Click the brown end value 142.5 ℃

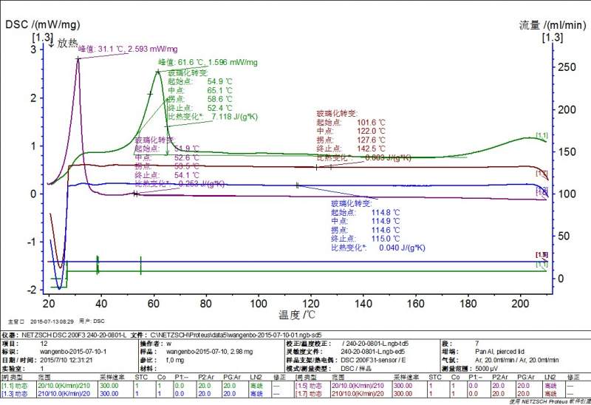click(372, 149)
